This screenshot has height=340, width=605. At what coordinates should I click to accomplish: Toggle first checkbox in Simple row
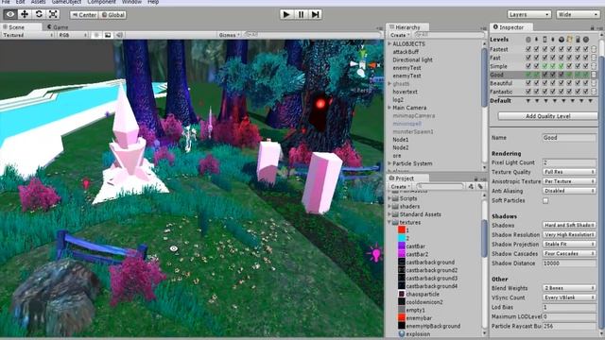click(528, 66)
